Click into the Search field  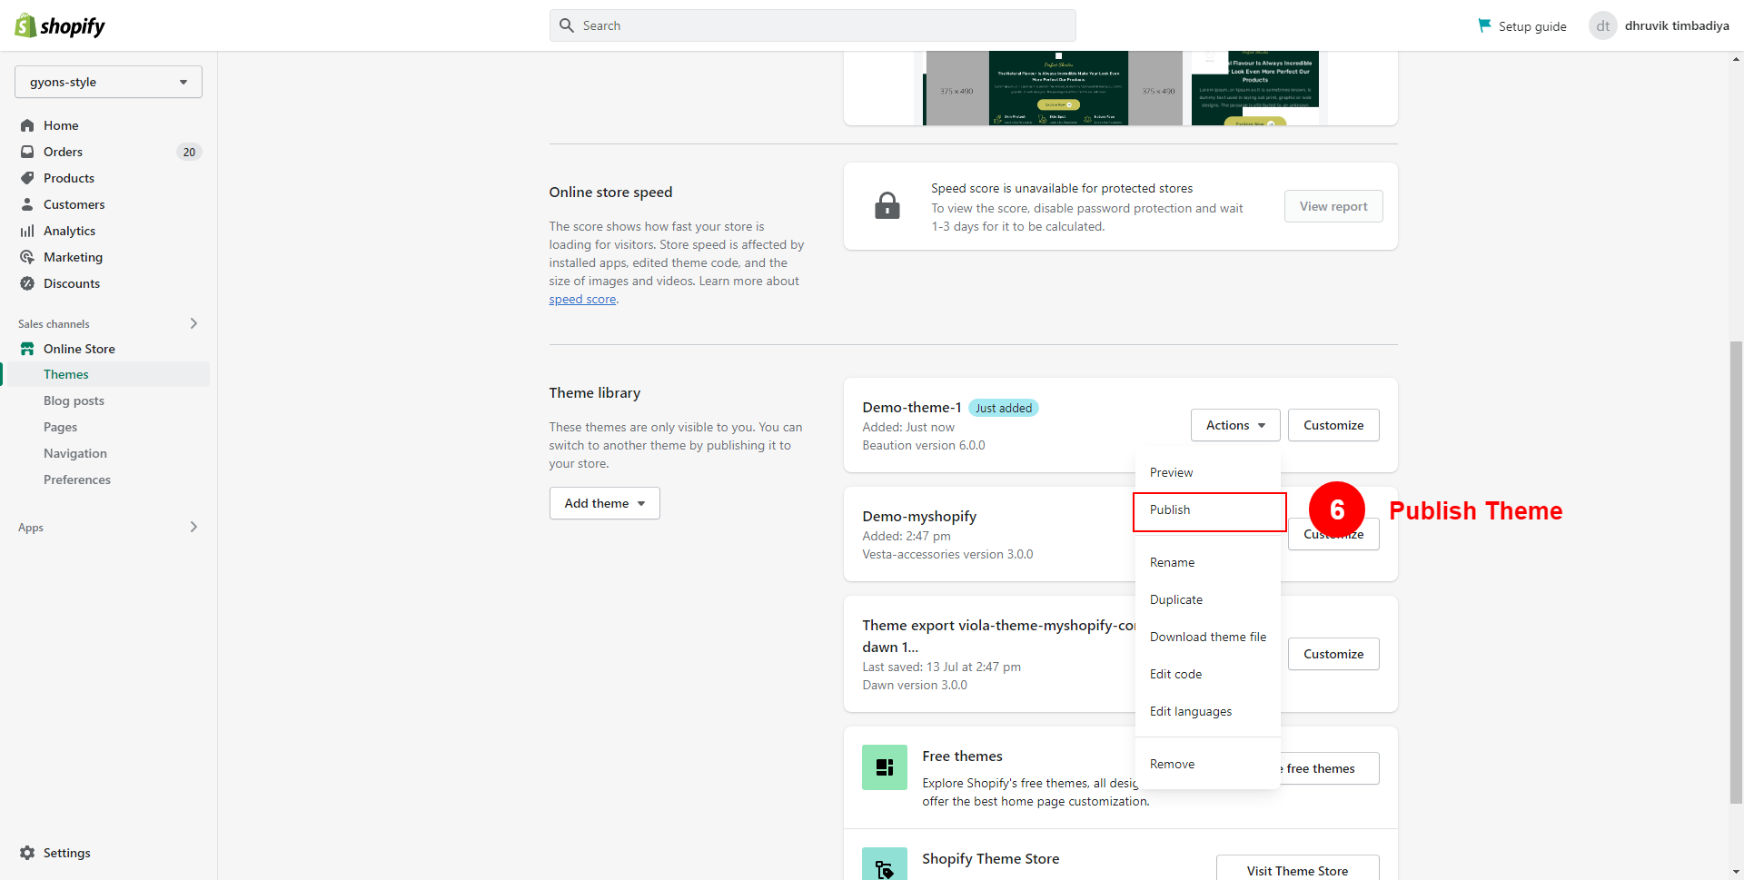[x=812, y=25]
